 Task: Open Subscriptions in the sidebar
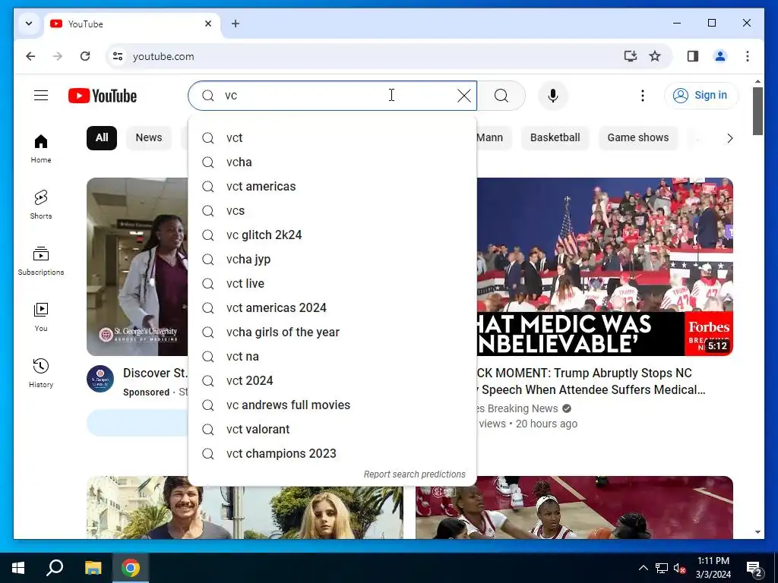tap(41, 261)
